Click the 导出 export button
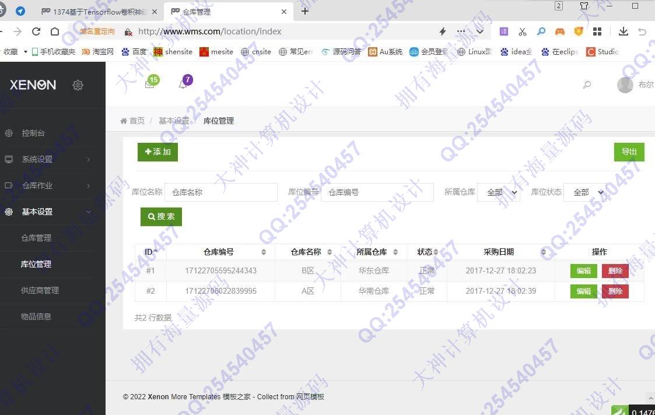The image size is (655, 415). pos(629,152)
